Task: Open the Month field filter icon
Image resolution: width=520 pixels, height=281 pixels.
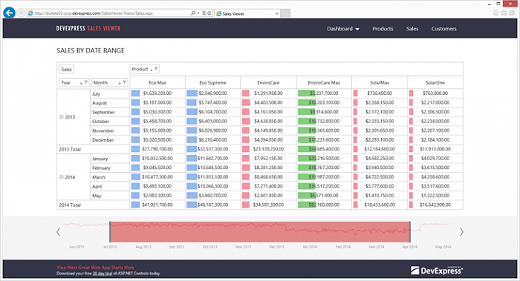Action: click(124, 82)
